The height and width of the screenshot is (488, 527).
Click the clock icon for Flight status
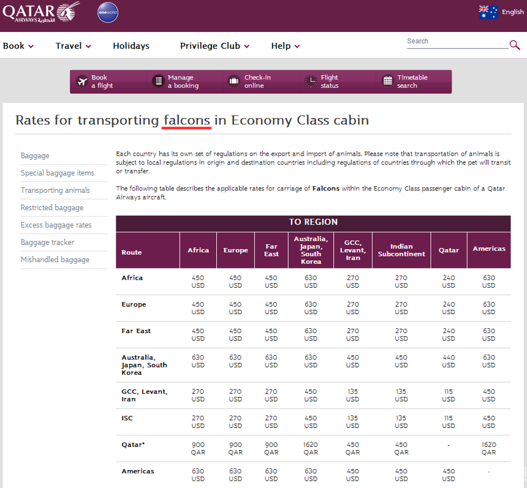point(311,81)
